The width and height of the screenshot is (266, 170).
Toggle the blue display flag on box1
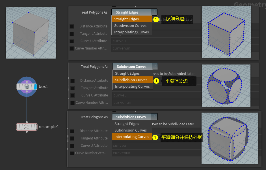click(x=35, y=87)
